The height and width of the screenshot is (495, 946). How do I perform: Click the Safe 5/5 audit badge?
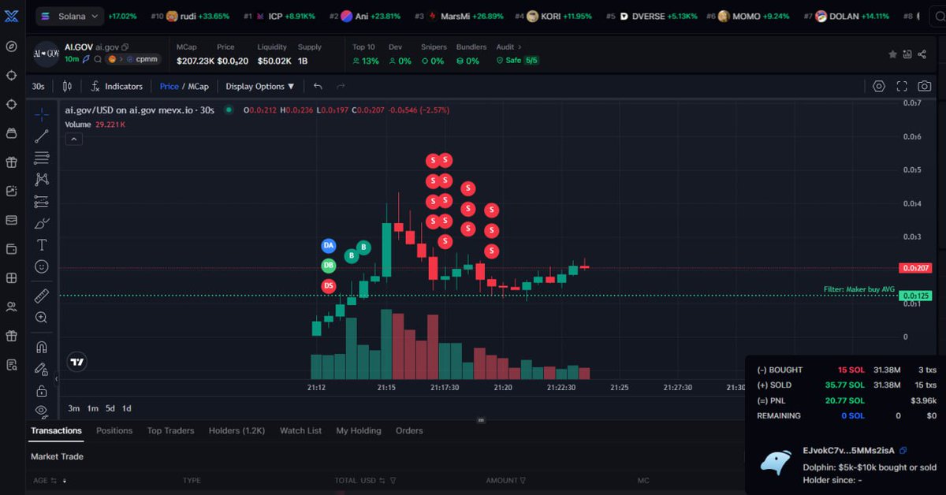tap(518, 61)
